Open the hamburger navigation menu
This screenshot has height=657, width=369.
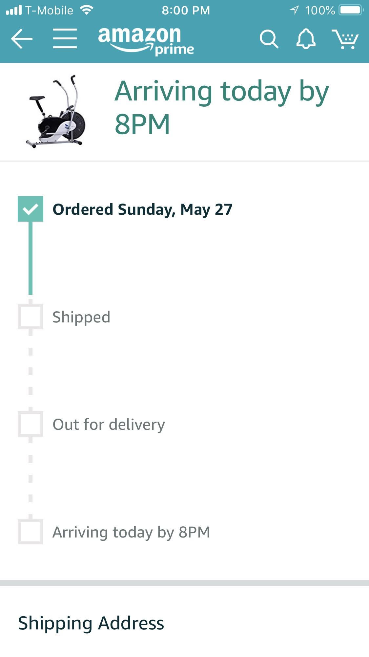[65, 39]
